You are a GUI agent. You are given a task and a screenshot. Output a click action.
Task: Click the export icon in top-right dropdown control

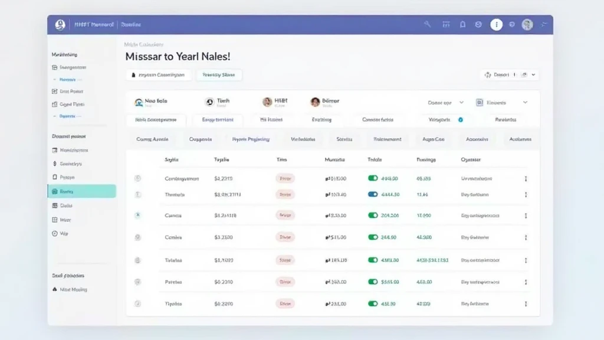coord(524,75)
